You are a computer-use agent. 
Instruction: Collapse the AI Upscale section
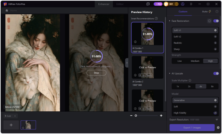tap(169, 74)
